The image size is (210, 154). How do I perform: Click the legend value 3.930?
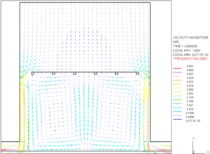(x=190, y=78)
